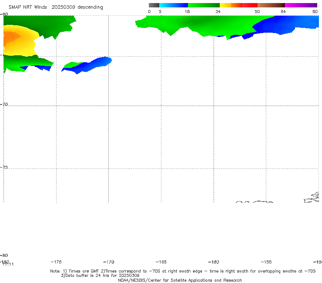Click the NOAA/NESDIS Center for Satellite Applications credit
The image size is (322, 283).
[x=180, y=280]
